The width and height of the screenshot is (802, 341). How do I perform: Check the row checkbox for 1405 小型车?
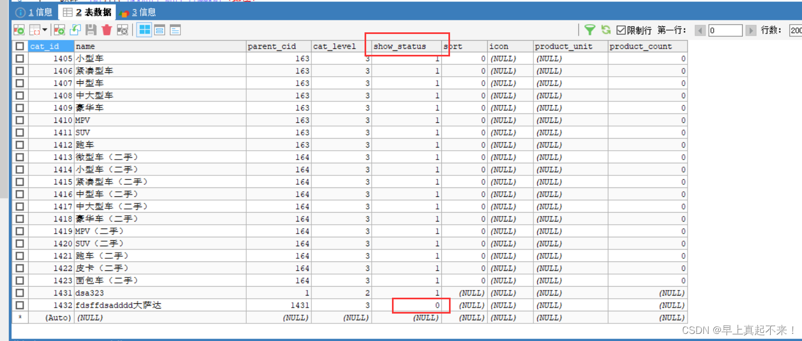(20, 59)
